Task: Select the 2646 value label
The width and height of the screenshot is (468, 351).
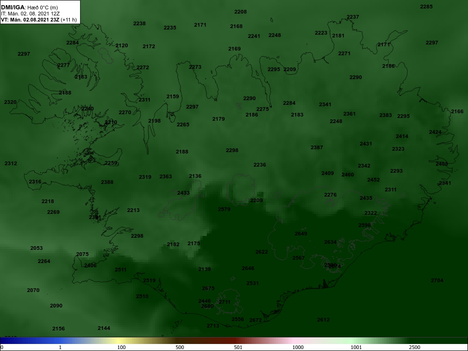Action: (248, 268)
